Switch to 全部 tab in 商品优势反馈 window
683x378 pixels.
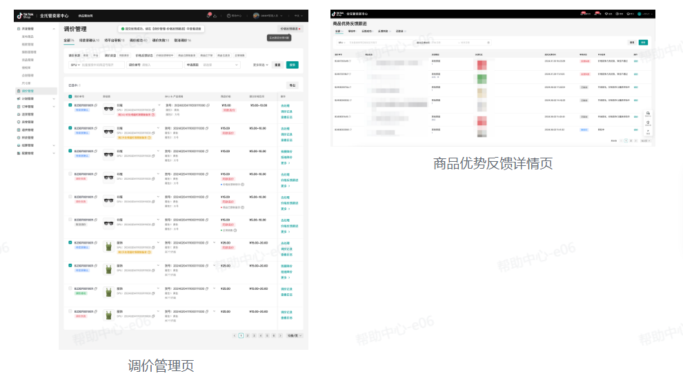click(339, 31)
